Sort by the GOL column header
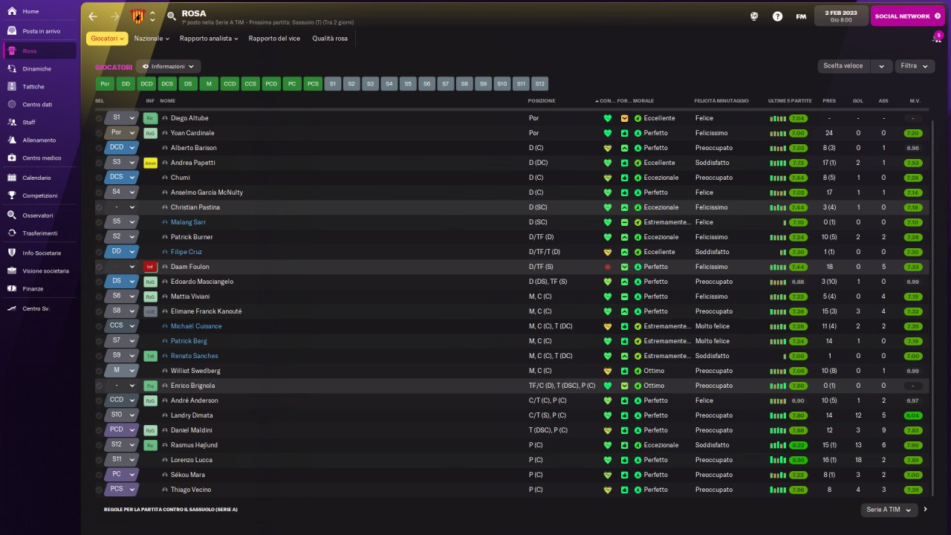 pyautogui.click(x=858, y=101)
